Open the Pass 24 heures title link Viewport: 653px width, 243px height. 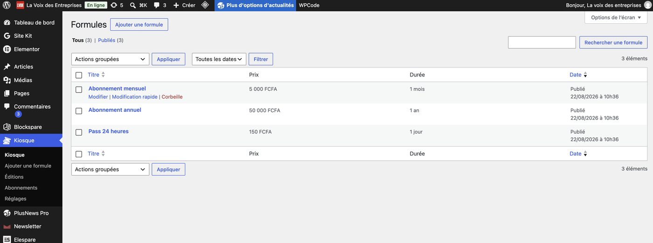coord(109,131)
